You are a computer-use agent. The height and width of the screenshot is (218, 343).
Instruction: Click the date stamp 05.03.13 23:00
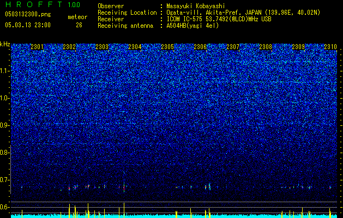click(x=28, y=25)
